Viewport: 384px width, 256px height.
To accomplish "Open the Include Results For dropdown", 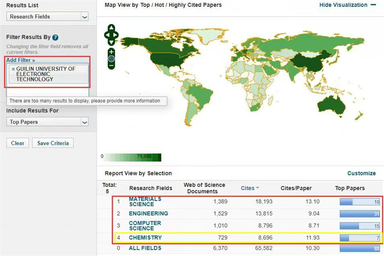I will [x=48, y=122].
